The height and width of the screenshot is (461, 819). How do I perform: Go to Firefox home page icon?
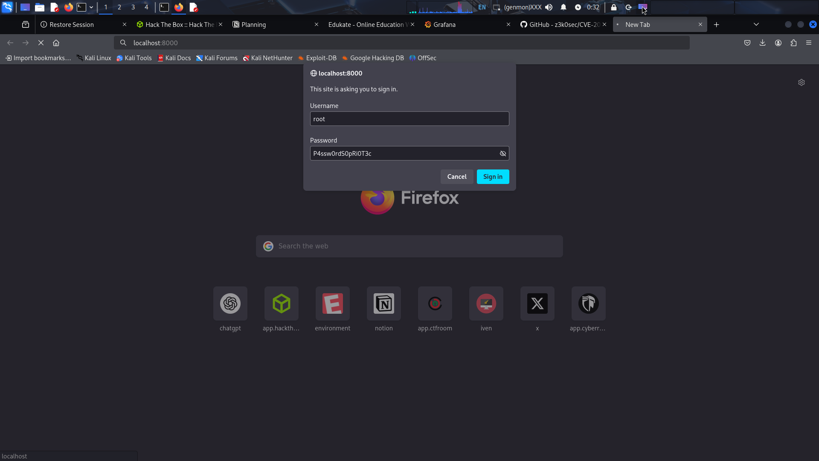[x=56, y=43]
